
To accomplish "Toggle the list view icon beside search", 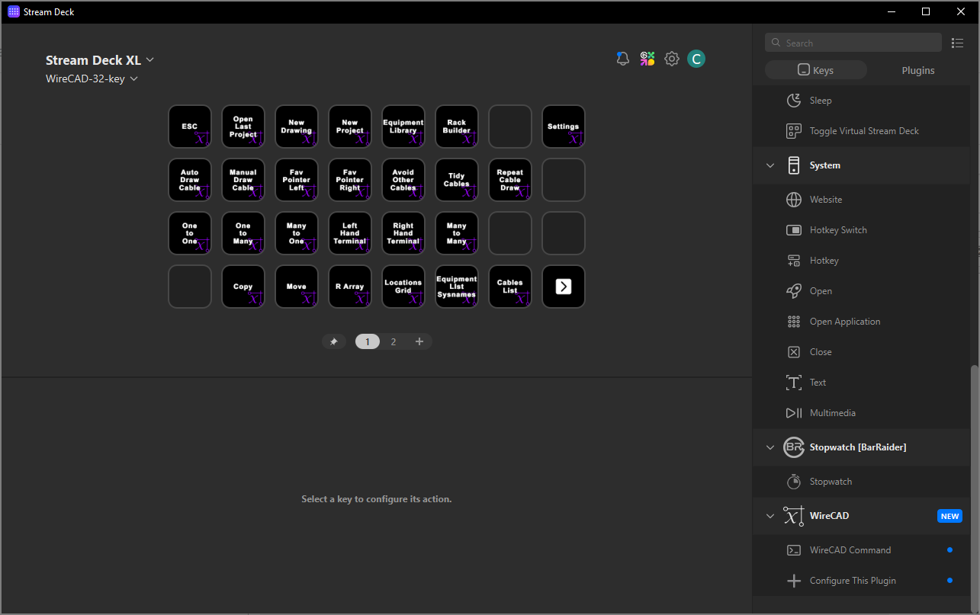I will (957, 43).
